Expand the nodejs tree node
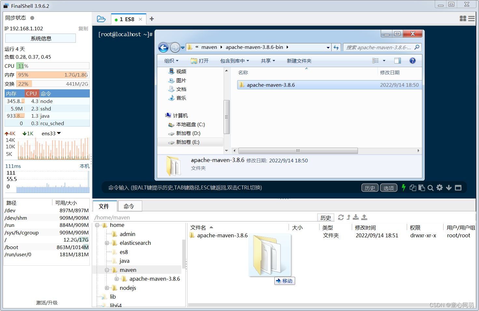This screenshot has height=311, width=479. [107, 288]
